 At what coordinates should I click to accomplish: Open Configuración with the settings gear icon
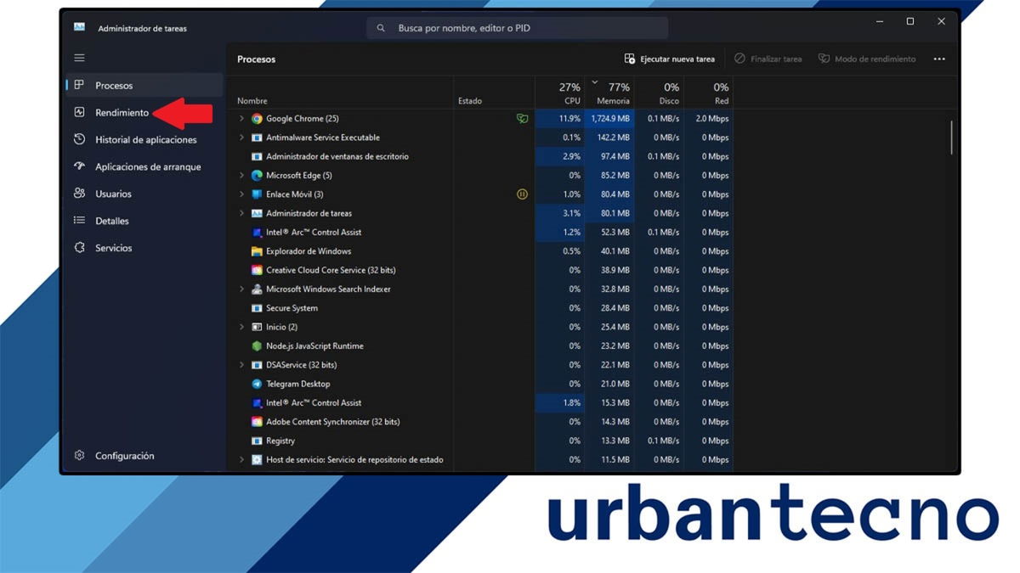[x=79, y=456]
